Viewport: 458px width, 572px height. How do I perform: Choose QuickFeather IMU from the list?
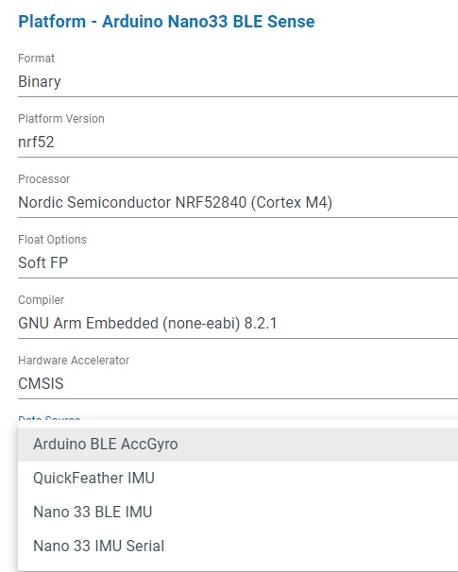(238, 478)
